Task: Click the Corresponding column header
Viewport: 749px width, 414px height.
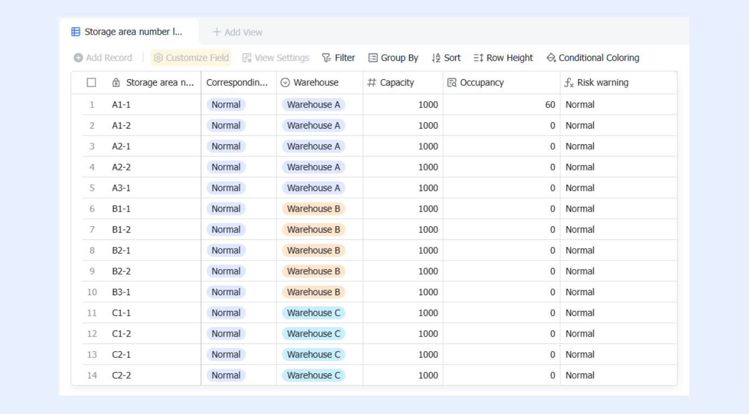Action: (x=238, y=82)
